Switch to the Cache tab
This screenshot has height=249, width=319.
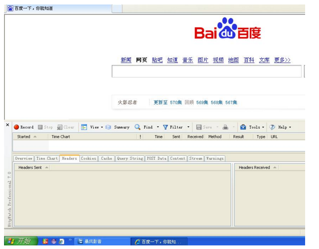coord(106,158)
